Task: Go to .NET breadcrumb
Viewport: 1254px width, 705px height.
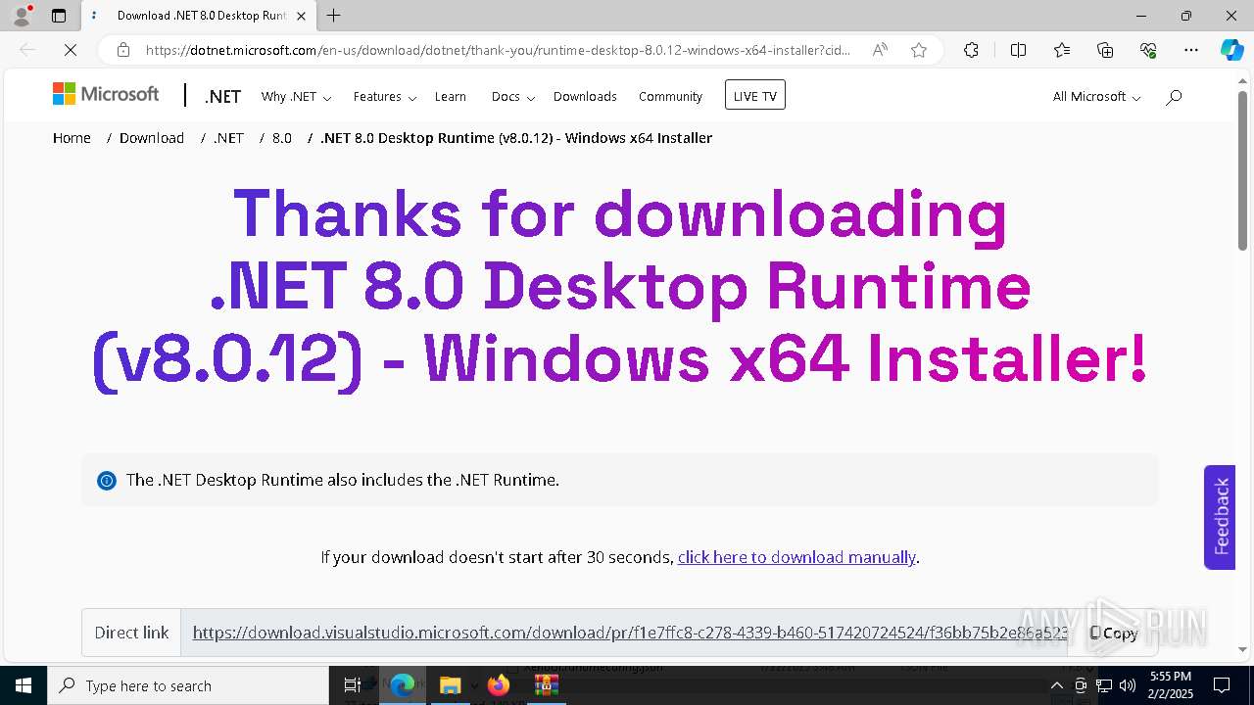Action: coord(228,138)
